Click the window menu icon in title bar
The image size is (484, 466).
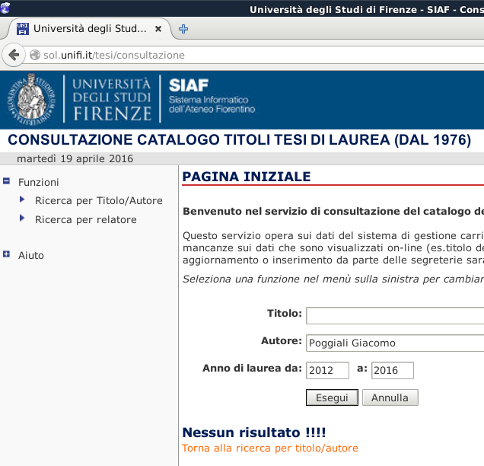(x=5, y=8)
